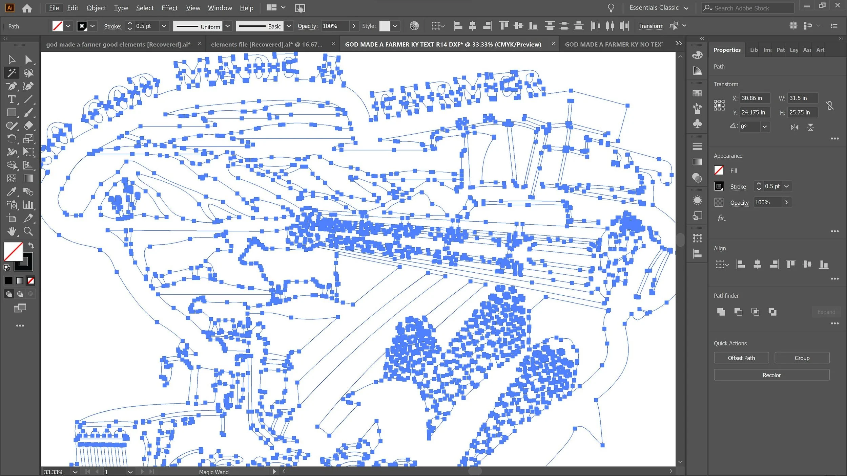Switch to Draw Behind mode

(20, 294)
